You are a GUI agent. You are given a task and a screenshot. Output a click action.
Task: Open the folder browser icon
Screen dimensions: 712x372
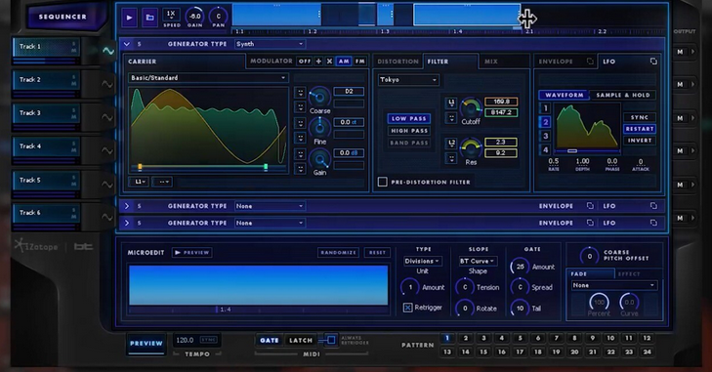click(149, 18)
